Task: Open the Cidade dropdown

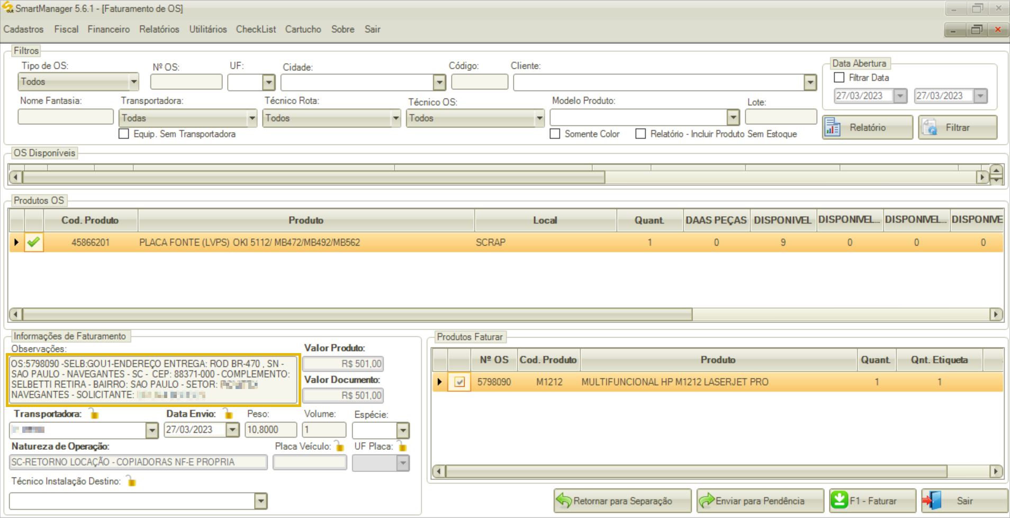Action: tap(439, 82)
